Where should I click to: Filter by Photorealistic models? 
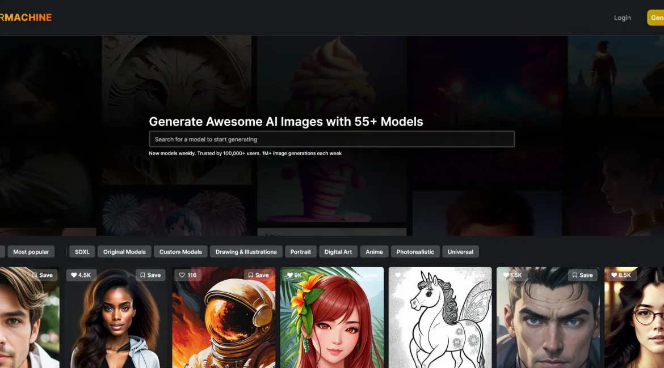click(415, 252)
